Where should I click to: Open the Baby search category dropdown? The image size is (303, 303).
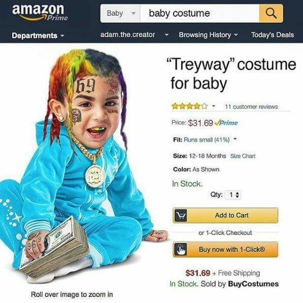pyautogui.click(x=120, y=14)
